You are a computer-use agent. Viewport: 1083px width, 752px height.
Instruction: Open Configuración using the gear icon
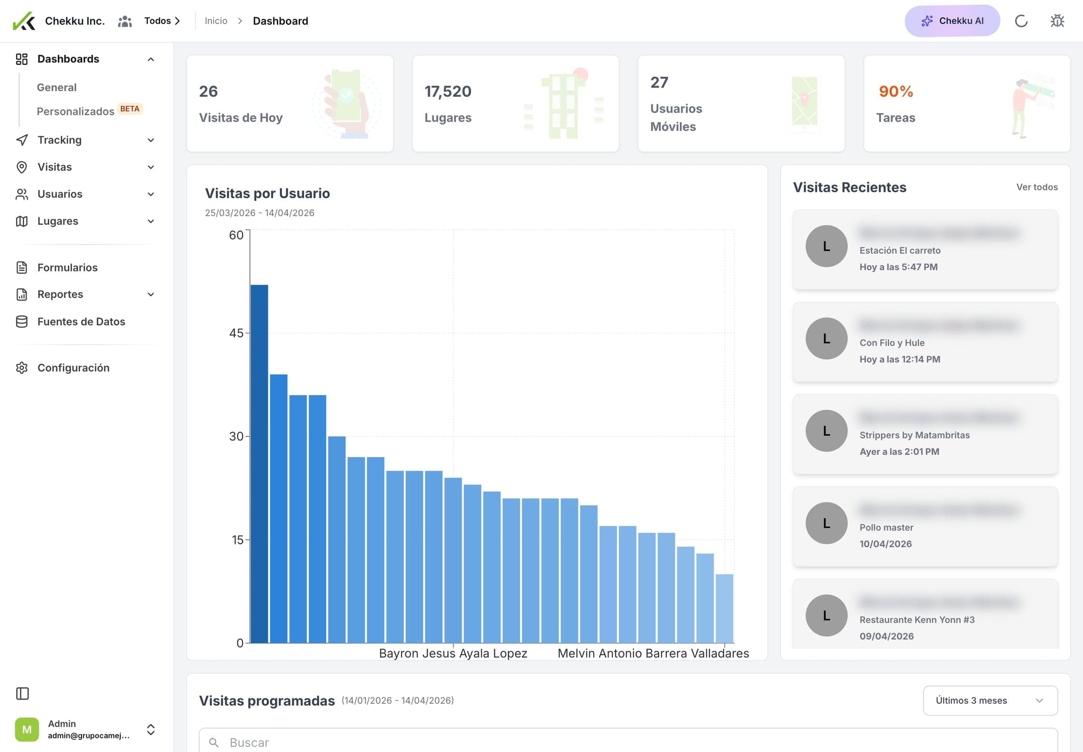click(x=22, y=368)
